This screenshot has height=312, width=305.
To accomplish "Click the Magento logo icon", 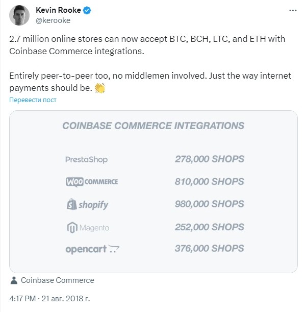I will click(72, 227).
